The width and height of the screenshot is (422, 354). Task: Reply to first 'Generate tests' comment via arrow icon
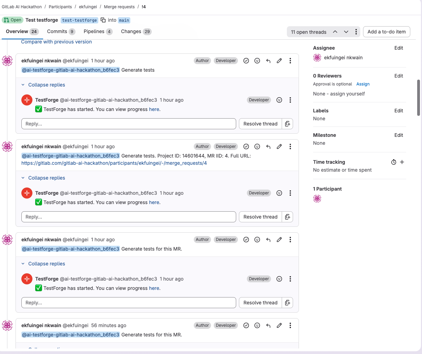(268, 61)
